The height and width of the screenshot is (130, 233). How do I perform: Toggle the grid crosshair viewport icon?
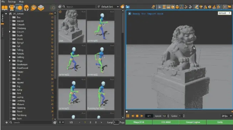tap(160, 7)
